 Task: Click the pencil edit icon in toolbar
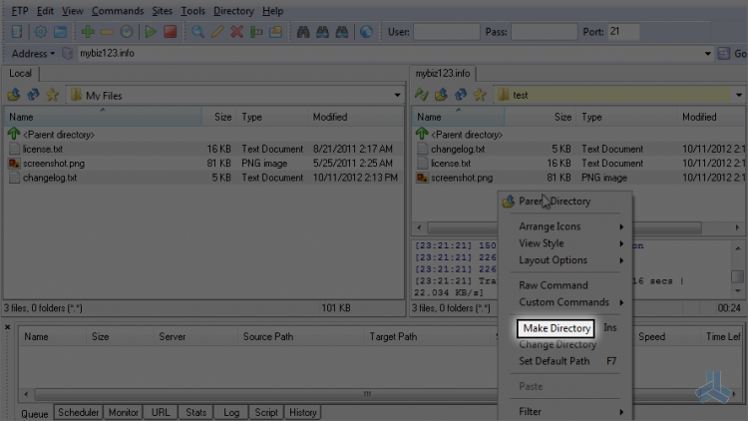click(x=217, y=32)
